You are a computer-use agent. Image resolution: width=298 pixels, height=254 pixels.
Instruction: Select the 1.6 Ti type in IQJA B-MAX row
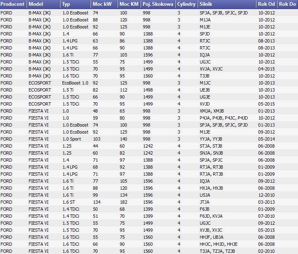tap(68, 55)
